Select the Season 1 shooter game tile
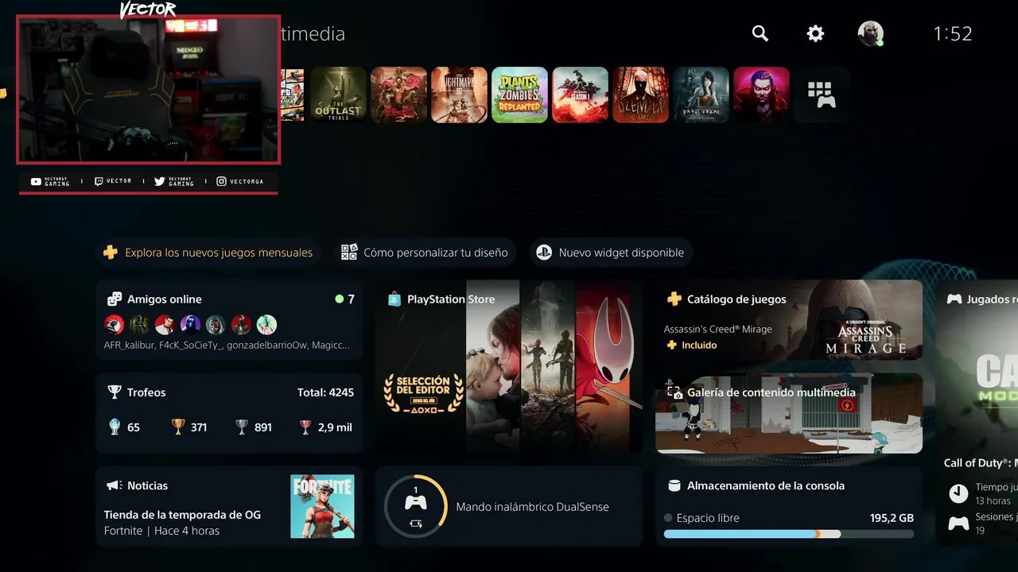 pos(580,95)
